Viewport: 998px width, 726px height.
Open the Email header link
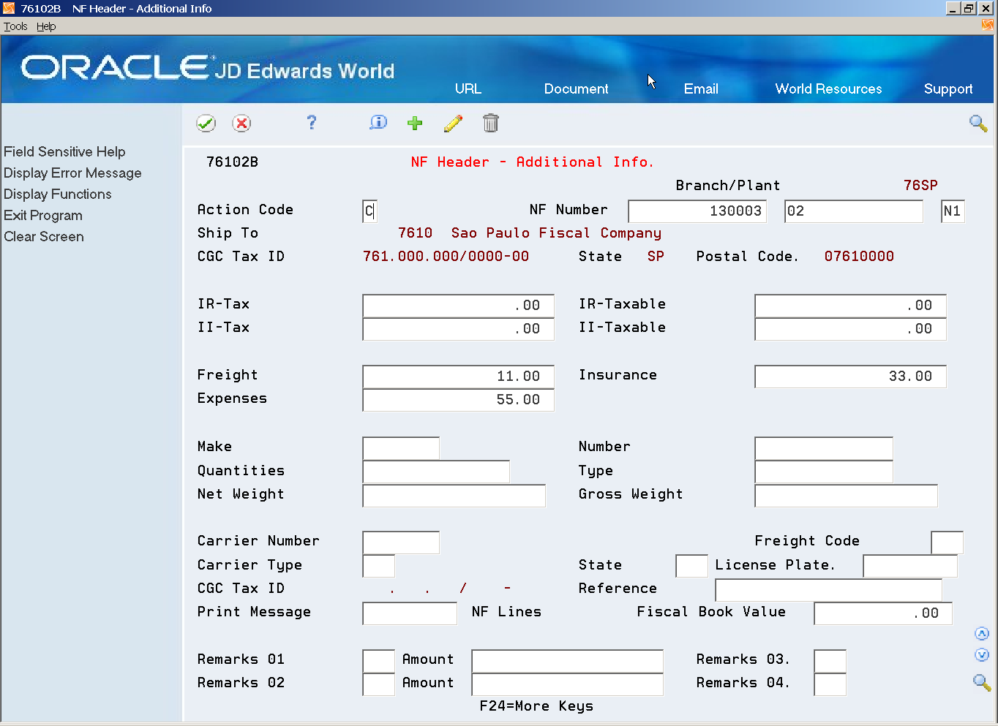pos(701,88)
